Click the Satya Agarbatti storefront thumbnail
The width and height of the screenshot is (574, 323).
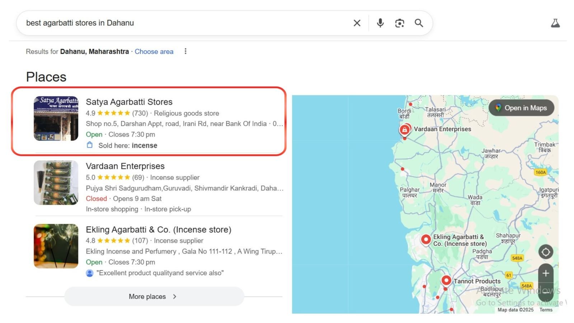coord(56,118)
